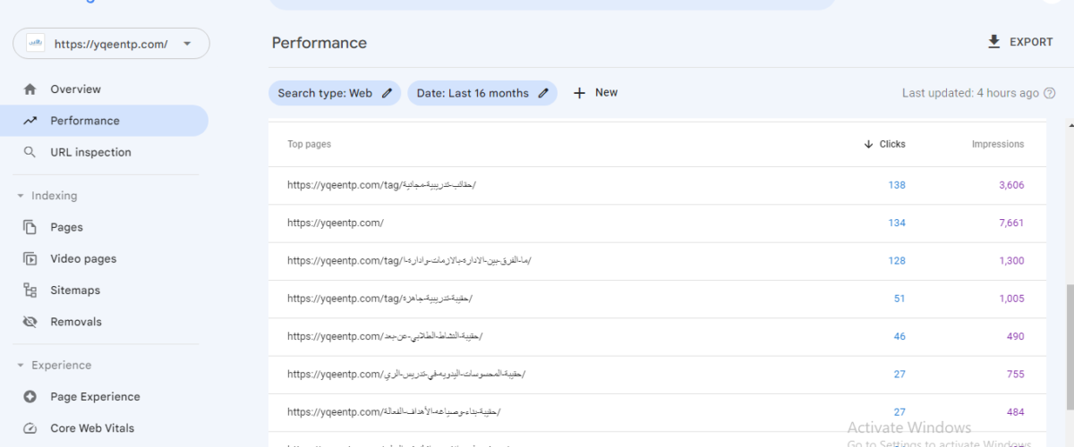Image resolution: width=1074 pixels, height=447 pixels.
Task: Click the 3,606 impressions value
Action: click(x=1011, y=185)
